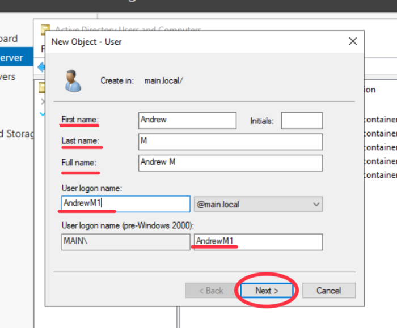
Task: Select the Last name input field
Action: (x=230, y=141)
